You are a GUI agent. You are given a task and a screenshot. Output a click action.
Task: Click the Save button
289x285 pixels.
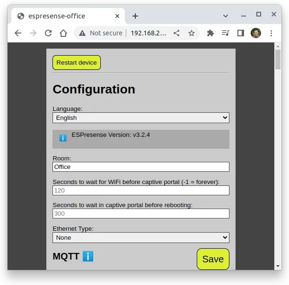[213, 259]
